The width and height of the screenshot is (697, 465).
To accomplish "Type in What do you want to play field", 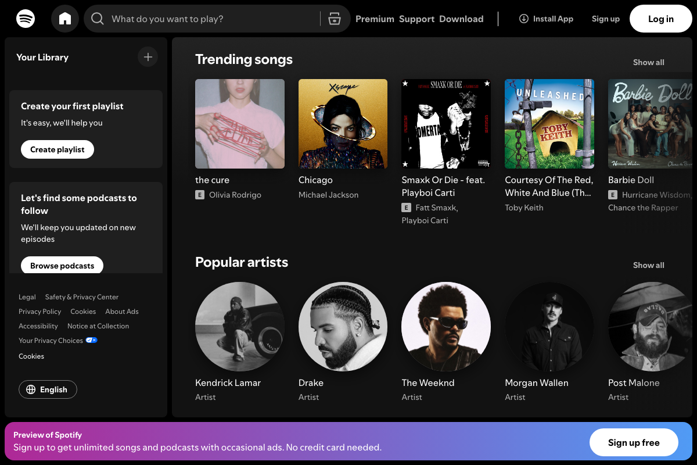I will [x=217, y=19].
